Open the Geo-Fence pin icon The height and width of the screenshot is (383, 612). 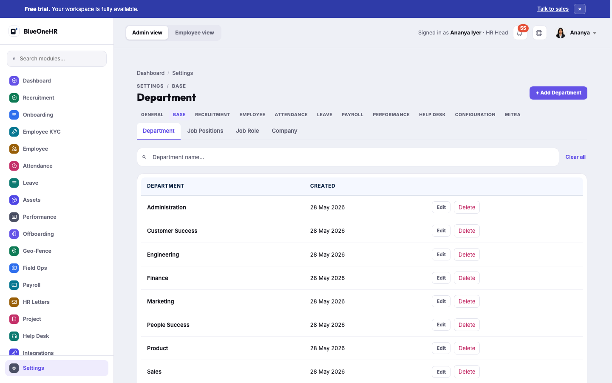14,251
